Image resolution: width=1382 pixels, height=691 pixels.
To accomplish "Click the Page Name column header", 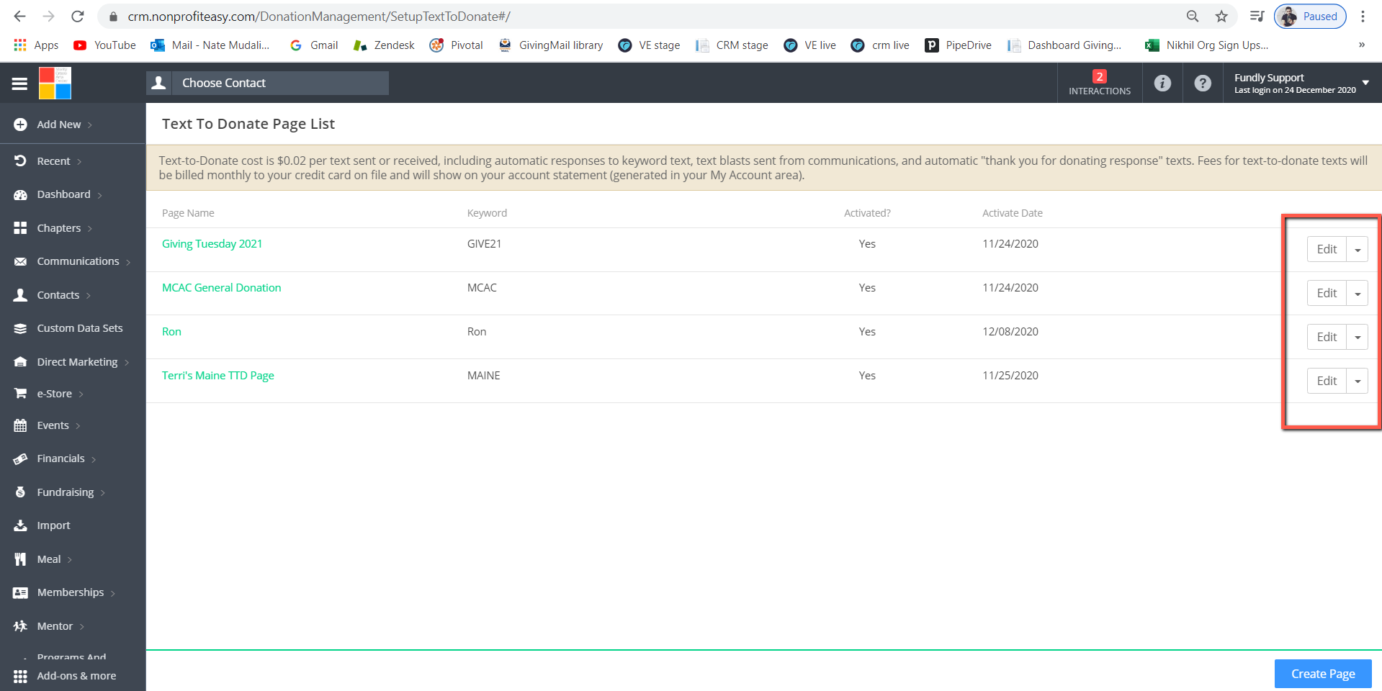I will tap(188, 213).
